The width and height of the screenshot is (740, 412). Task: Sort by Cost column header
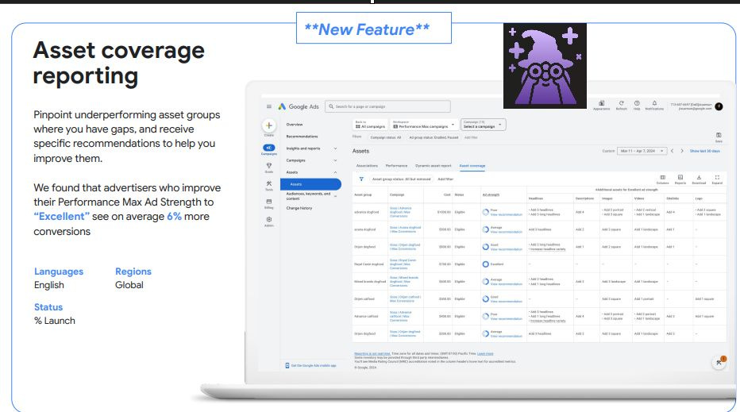coord(447,195)
